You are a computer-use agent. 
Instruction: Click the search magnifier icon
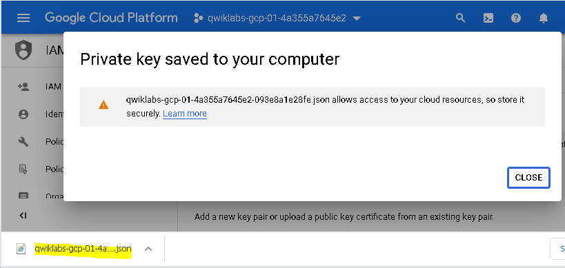coord(461,18)
